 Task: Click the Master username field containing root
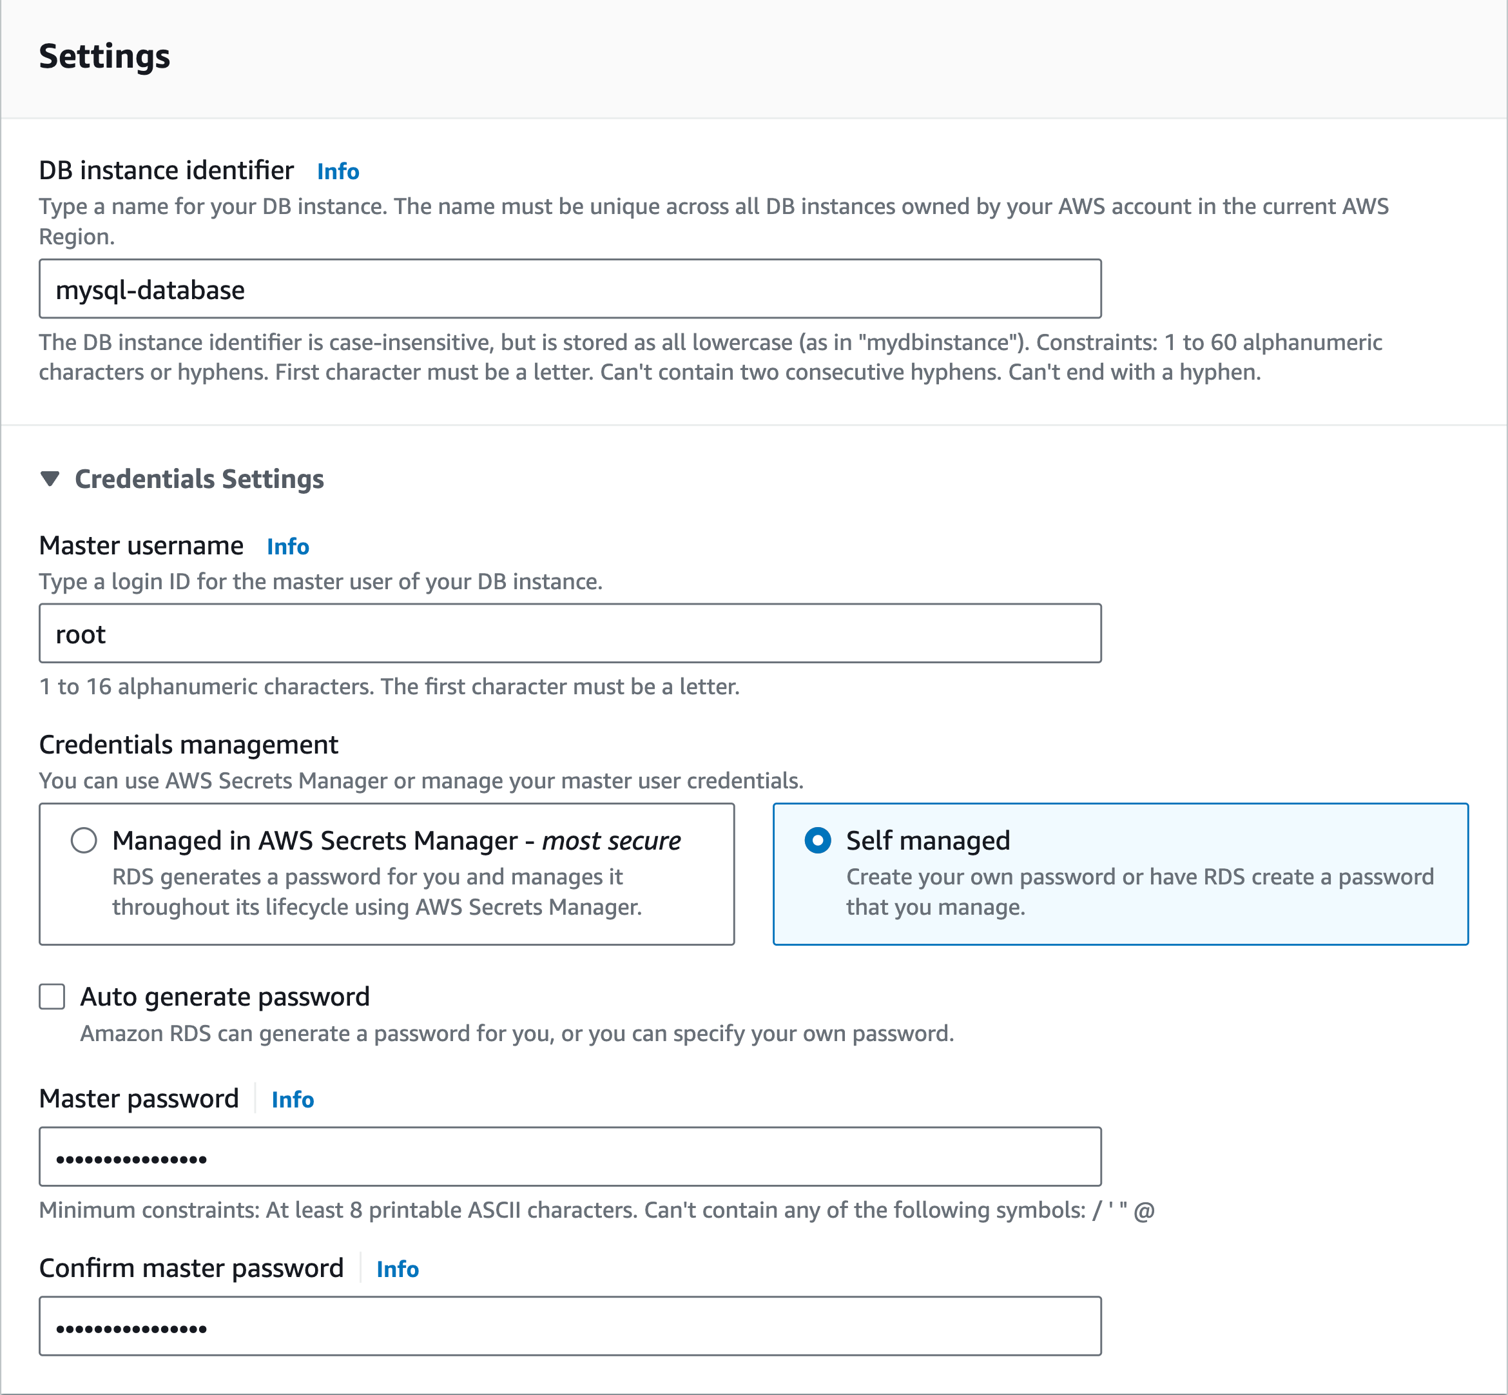570,633
